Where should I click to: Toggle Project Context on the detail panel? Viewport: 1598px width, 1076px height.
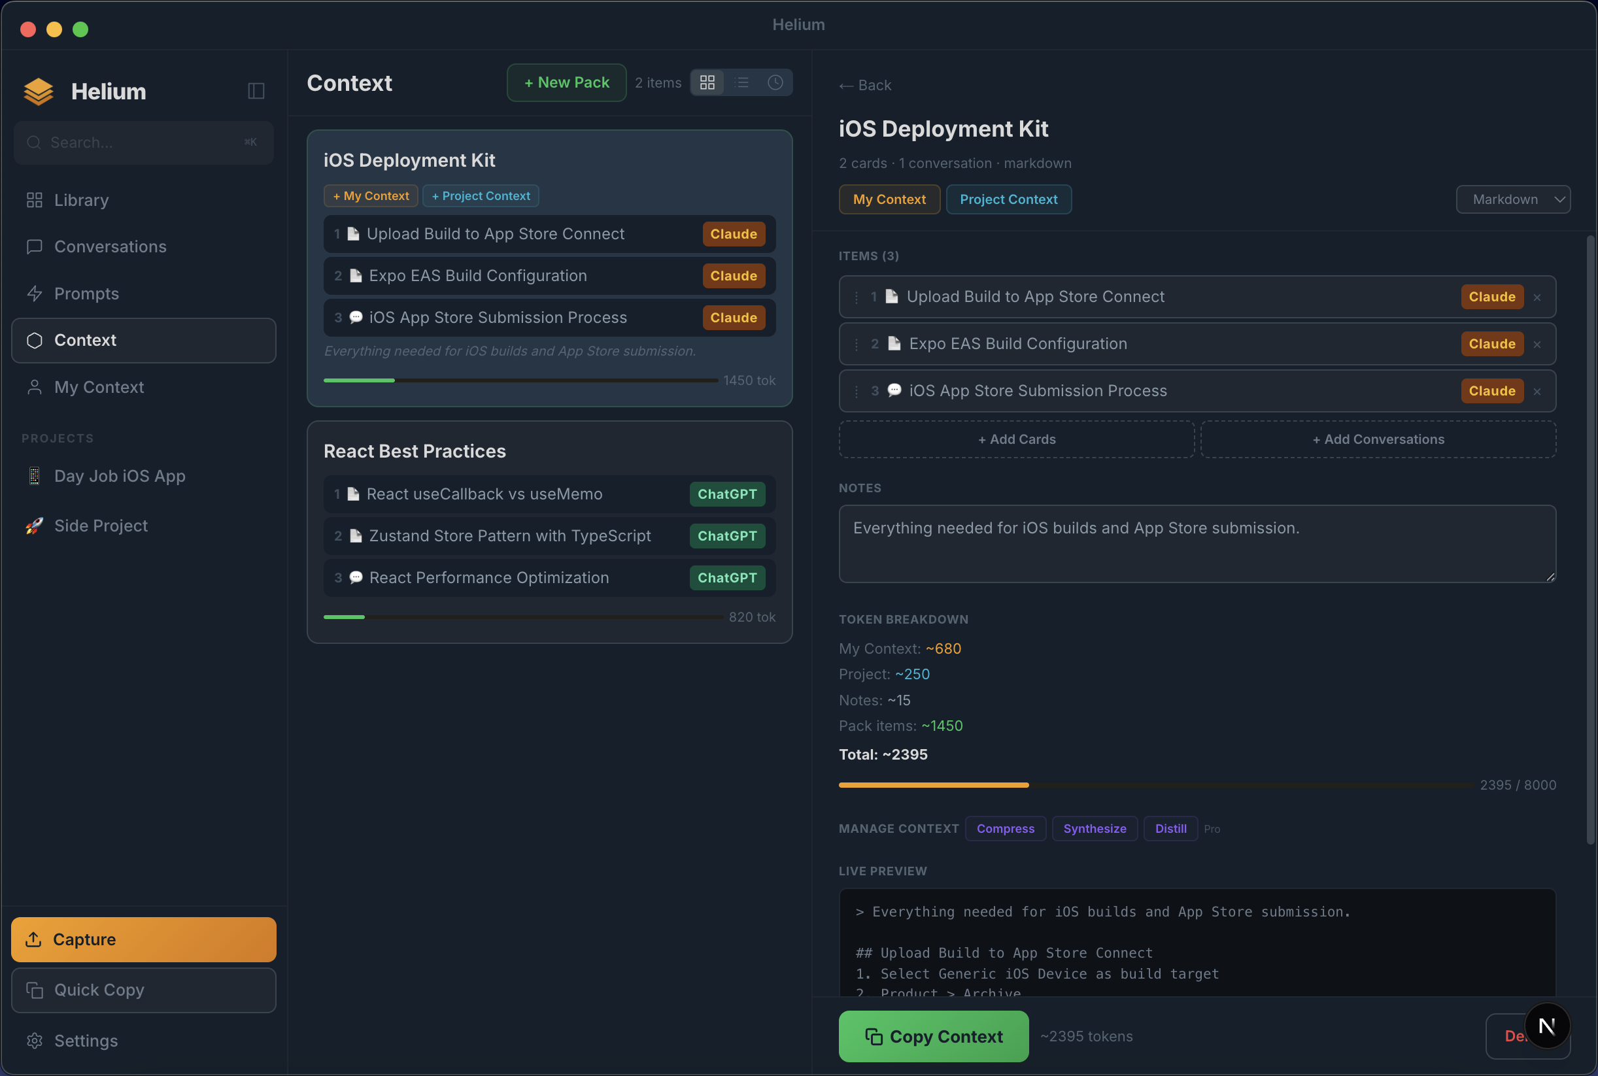coord(1008,199)
